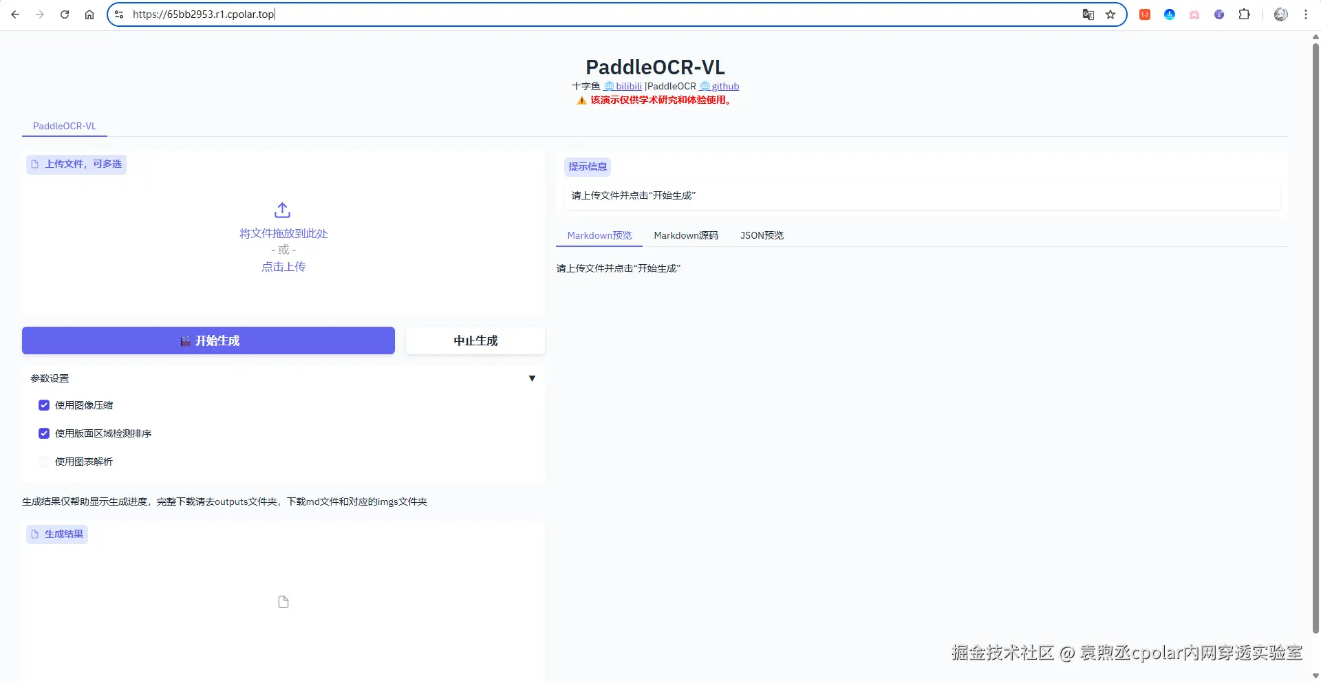Click the 上传文件，可多选 label
The width and height of the screenshot is (1321, 681).
[76, 164]
